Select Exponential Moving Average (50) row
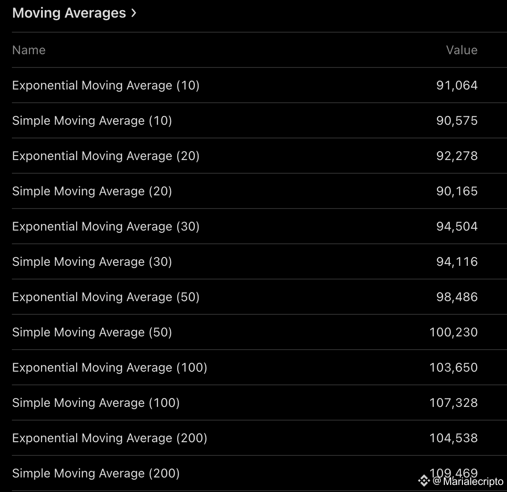 106,297
